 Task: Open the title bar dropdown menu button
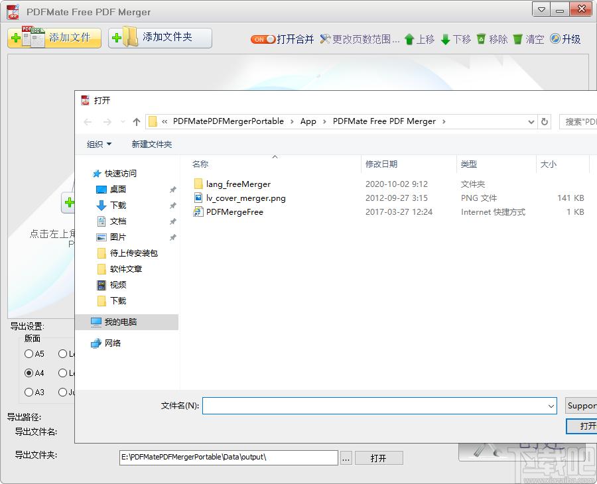(541, 9)
